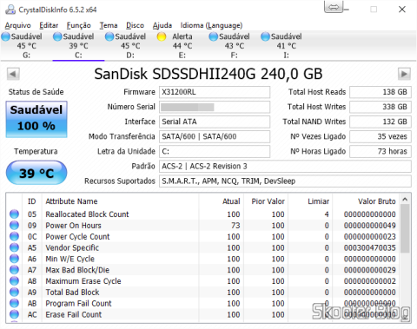Select drive C: in disk bar

(x=78, y=46)
